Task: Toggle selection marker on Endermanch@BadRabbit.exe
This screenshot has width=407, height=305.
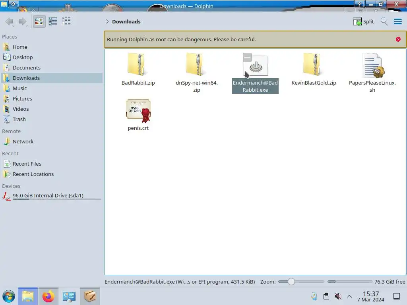Action: click(x=247, y=57)
